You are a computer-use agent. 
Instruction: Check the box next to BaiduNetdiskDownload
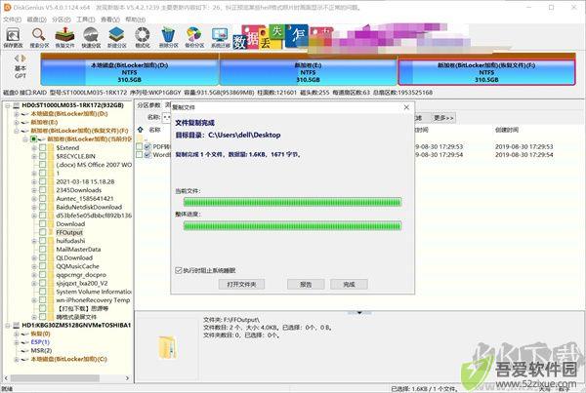(x=43, y=207)
